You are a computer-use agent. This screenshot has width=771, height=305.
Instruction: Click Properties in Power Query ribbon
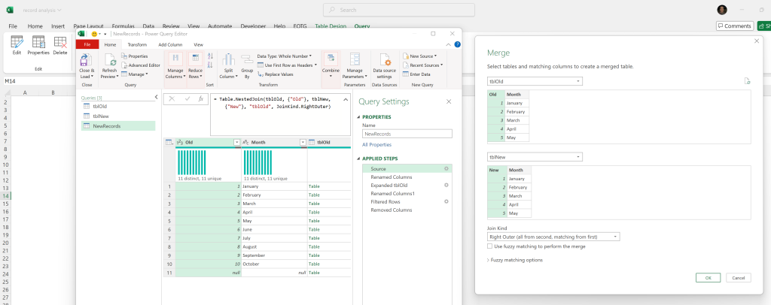134,56
